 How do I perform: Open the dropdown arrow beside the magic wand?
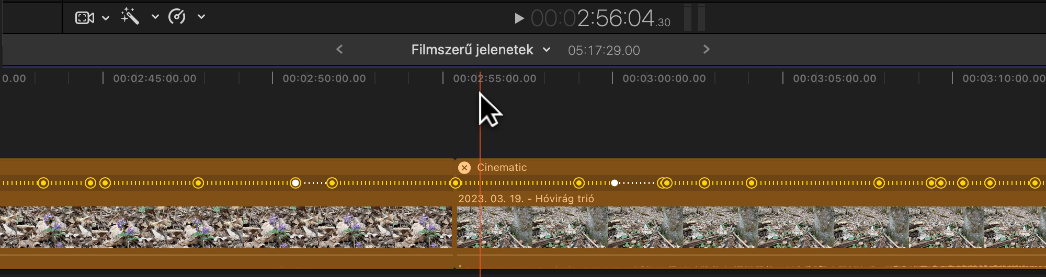pyautogui.click(x=155, y=17)
